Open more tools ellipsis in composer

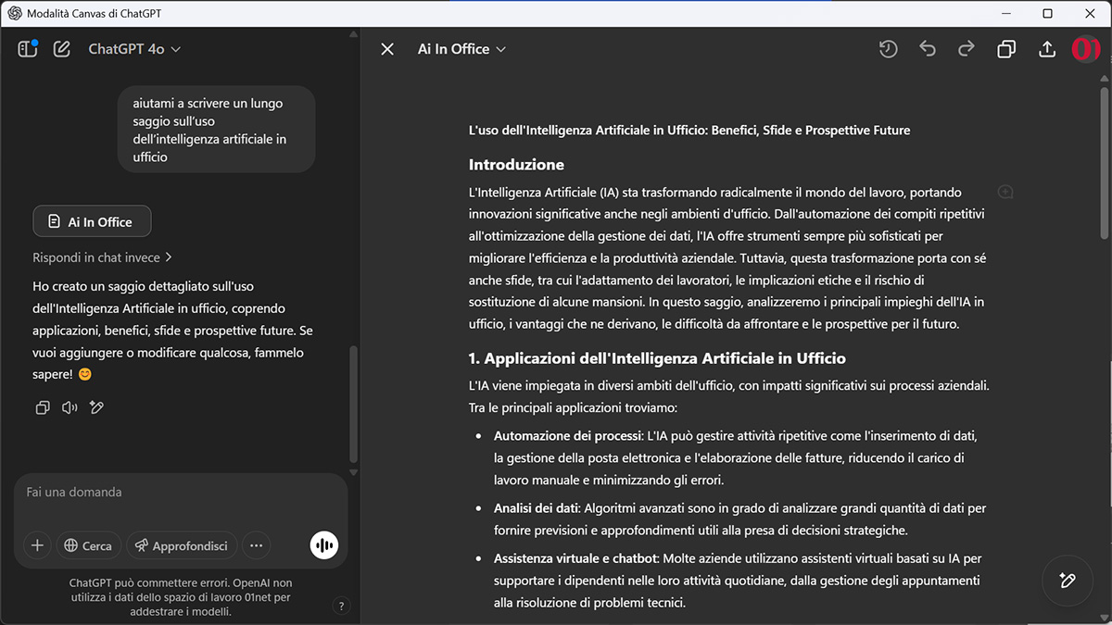point(257,545)
